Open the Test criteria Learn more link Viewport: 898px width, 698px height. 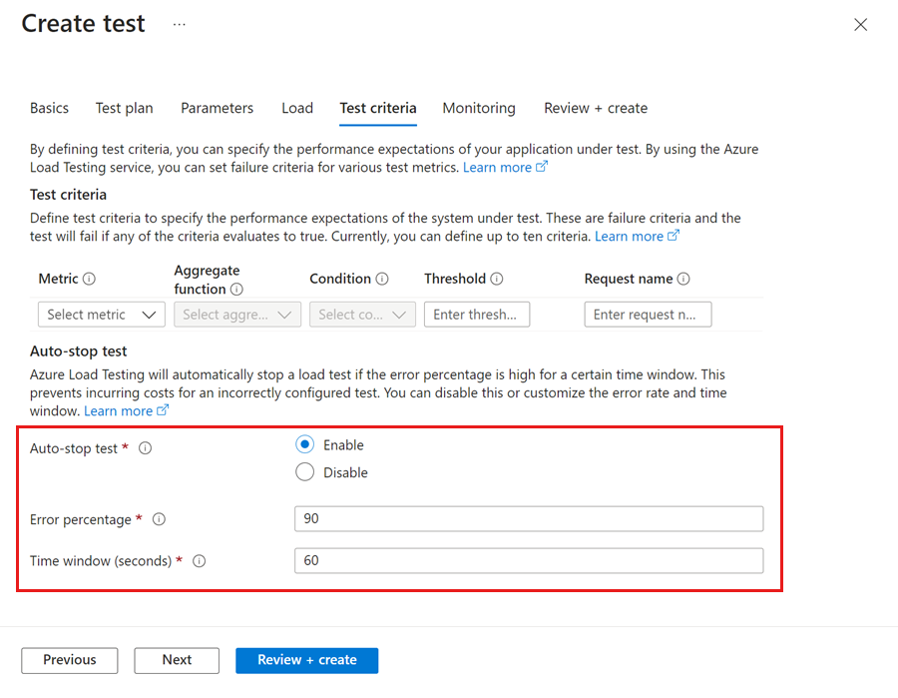coord(630,236)
